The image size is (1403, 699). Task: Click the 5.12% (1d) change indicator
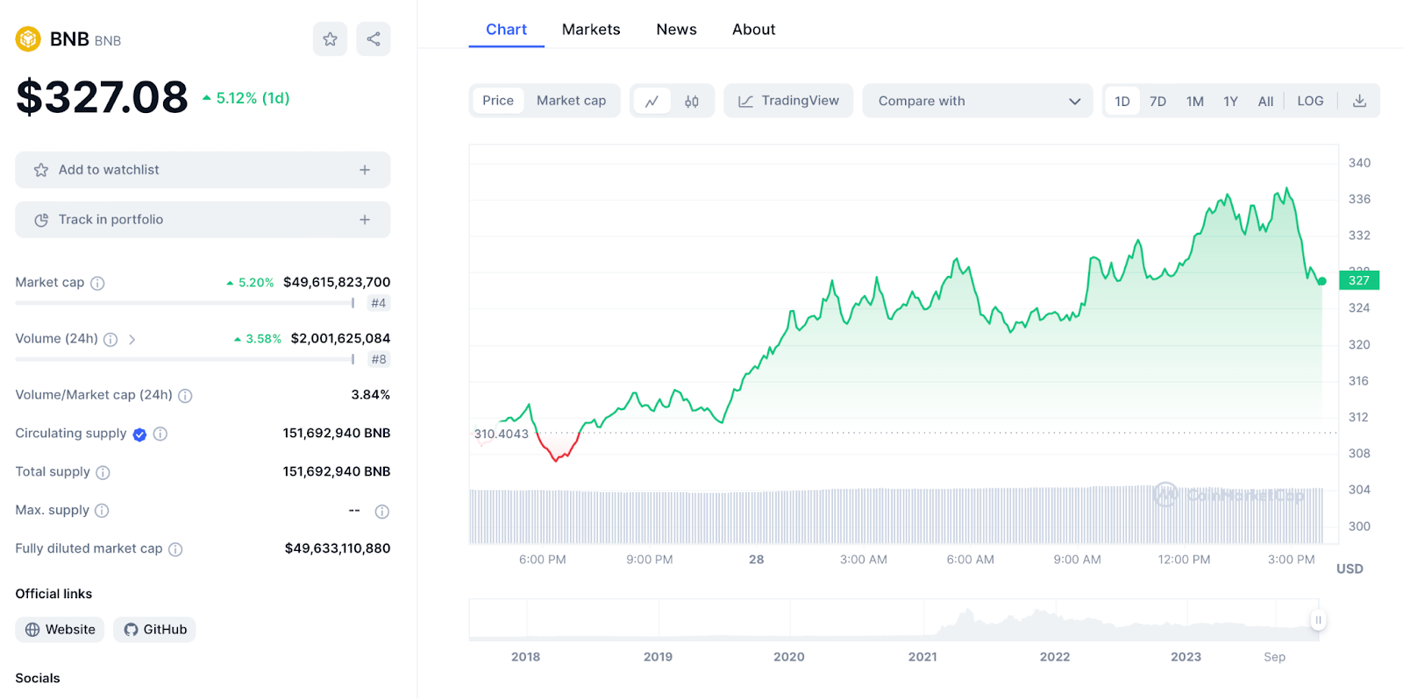[x=246, y=98]
